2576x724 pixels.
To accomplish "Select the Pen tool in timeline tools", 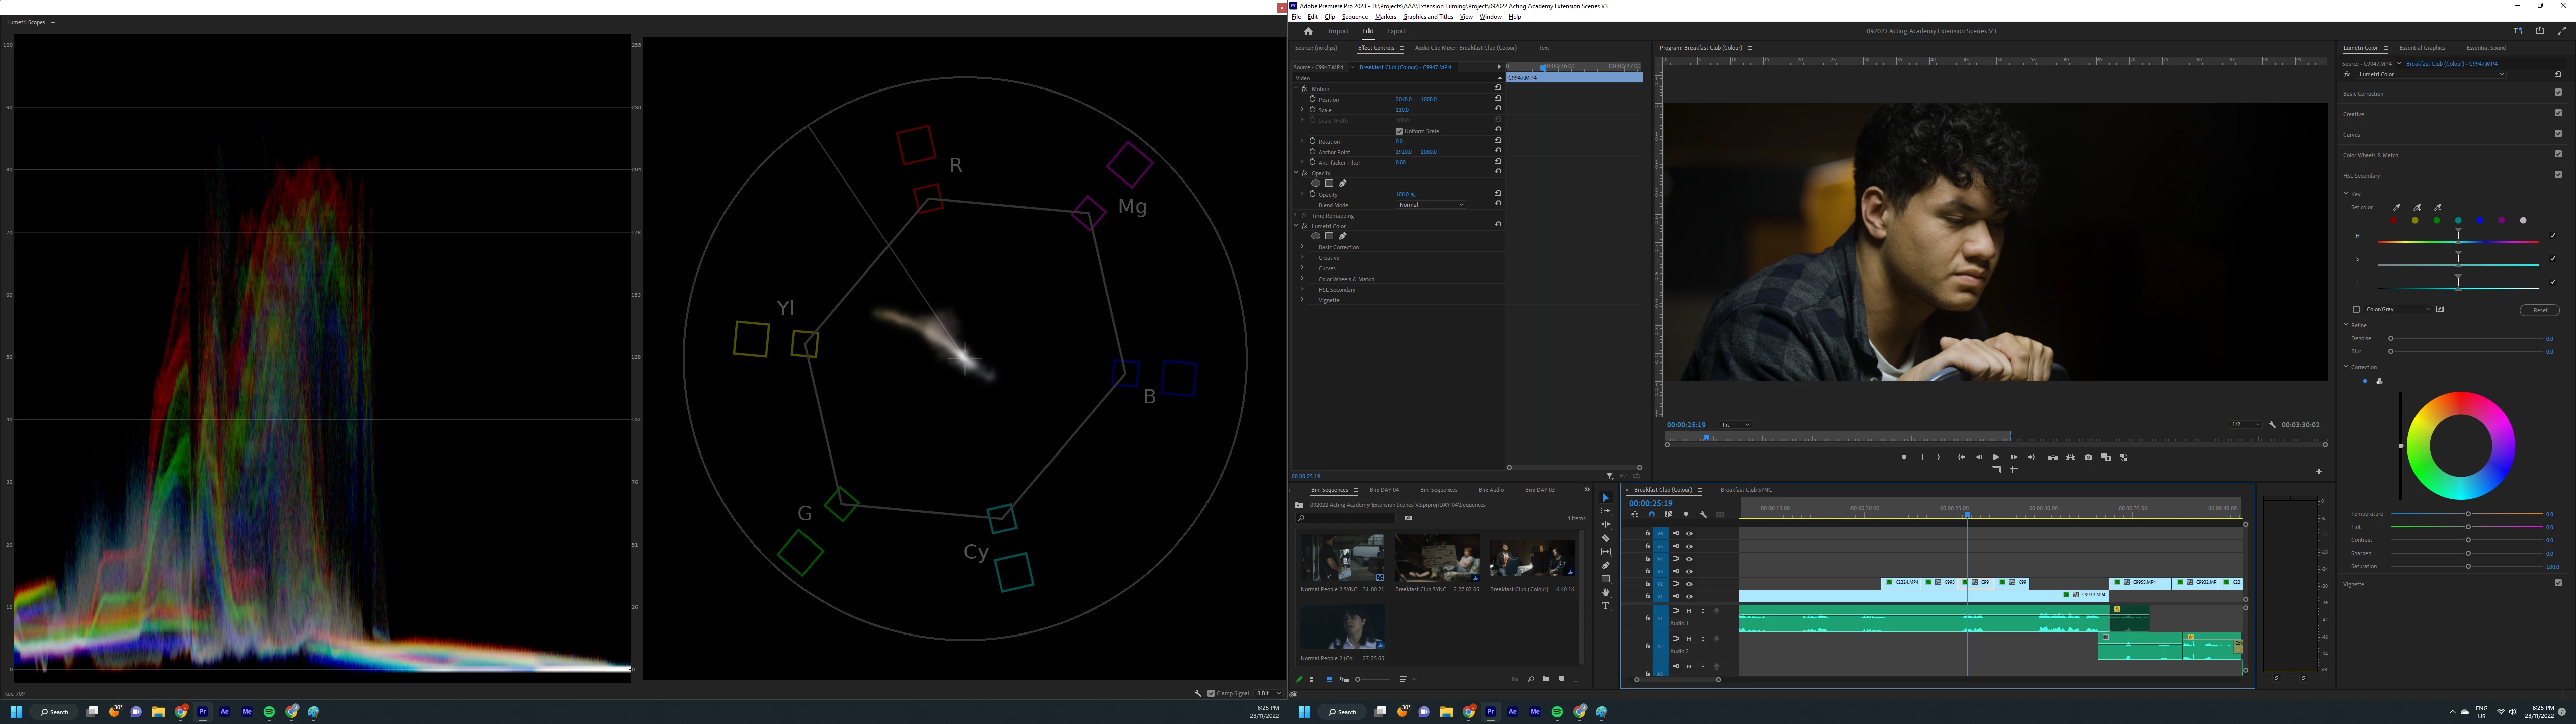I will 1606,566.
